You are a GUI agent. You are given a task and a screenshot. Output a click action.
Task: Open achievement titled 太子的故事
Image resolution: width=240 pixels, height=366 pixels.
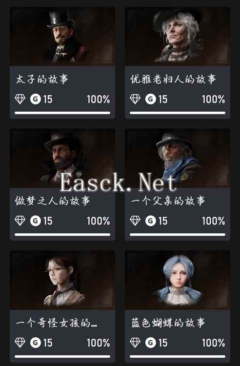pyautogui.click(x=42, y=79)
